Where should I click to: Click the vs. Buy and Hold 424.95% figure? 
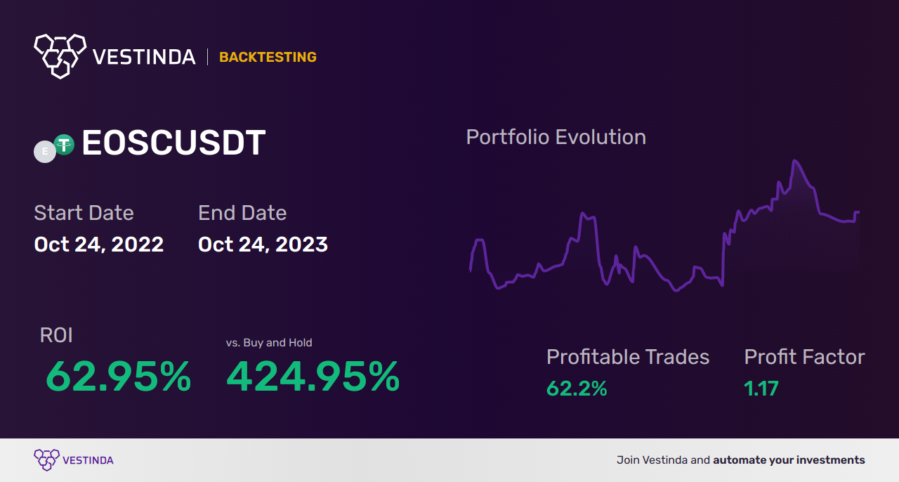tap(313, 377)
